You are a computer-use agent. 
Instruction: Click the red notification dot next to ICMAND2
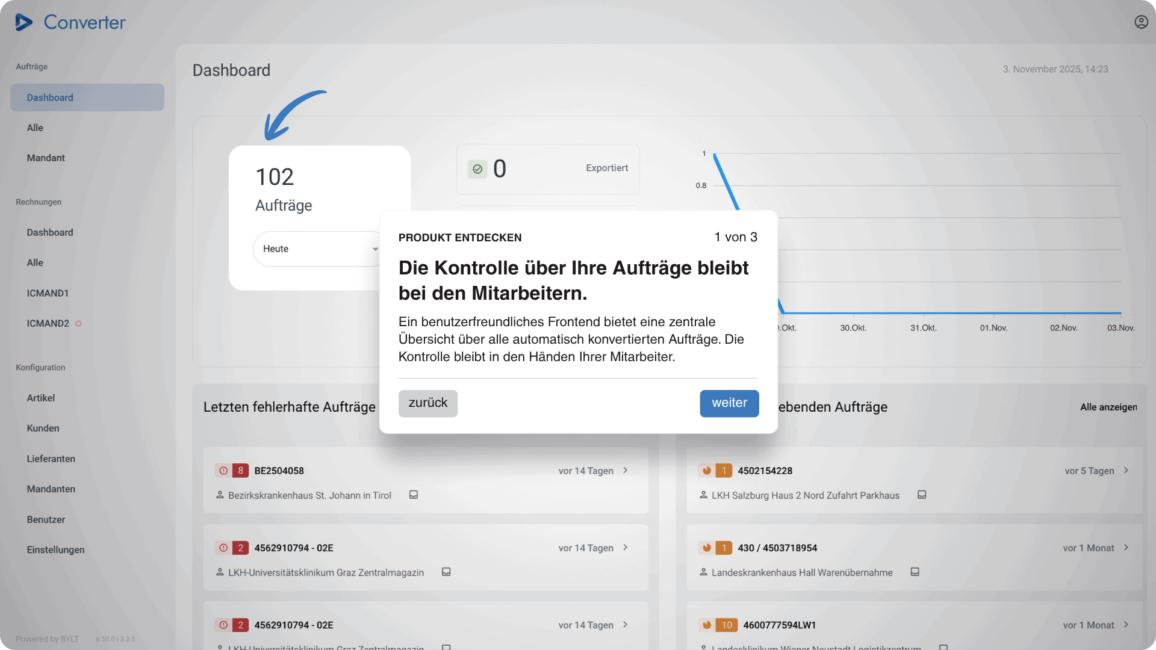pos(78,324)
